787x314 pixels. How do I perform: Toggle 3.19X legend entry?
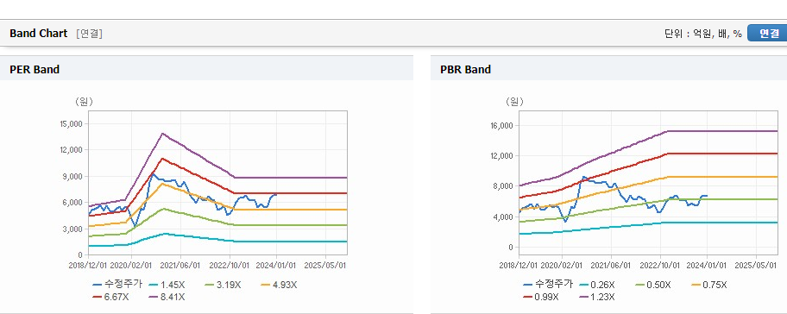[222, 285]
